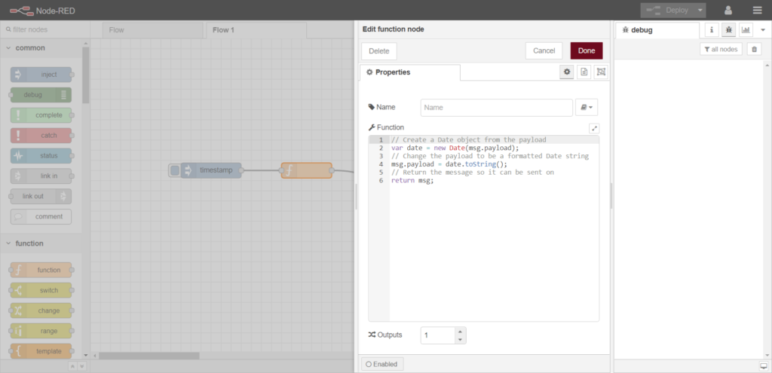Click the Name input field
This screenshot has width=772, height=373.
coord(496,107)
